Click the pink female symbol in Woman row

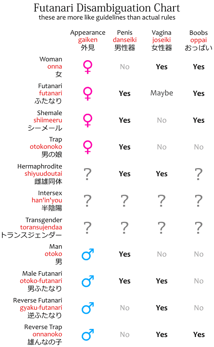(x=88, y=67)
